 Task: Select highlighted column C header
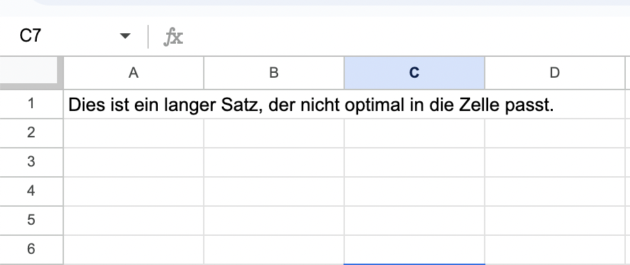[x=414, y=73]
